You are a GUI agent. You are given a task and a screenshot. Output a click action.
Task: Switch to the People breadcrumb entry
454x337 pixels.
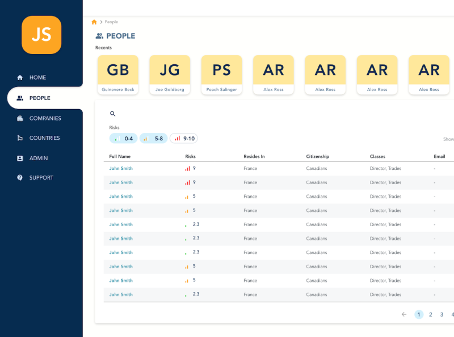click(111, 22)
